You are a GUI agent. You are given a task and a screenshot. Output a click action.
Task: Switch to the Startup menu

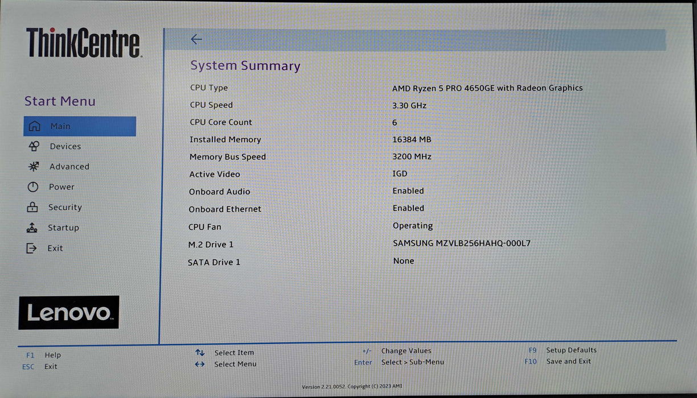click(63, 227)
